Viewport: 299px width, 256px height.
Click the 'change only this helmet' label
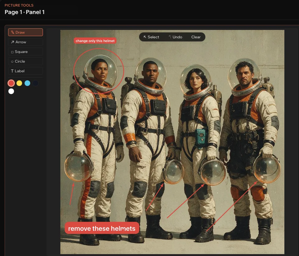95,41
